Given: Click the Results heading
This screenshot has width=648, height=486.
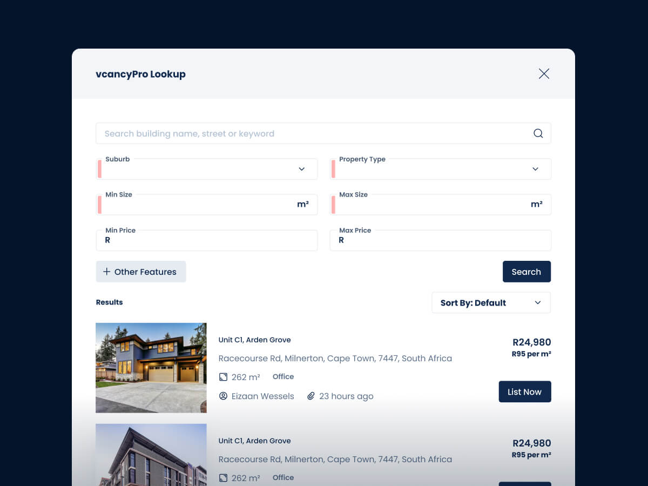Looking at the screenshot, I should (x=110, y=302).
